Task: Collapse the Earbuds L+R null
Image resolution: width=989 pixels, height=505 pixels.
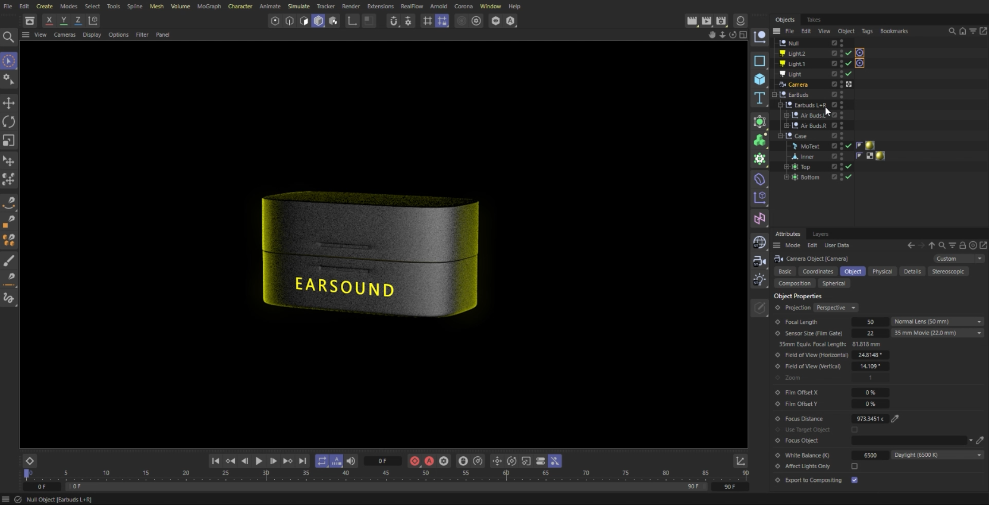Action: tap(780, 105)
